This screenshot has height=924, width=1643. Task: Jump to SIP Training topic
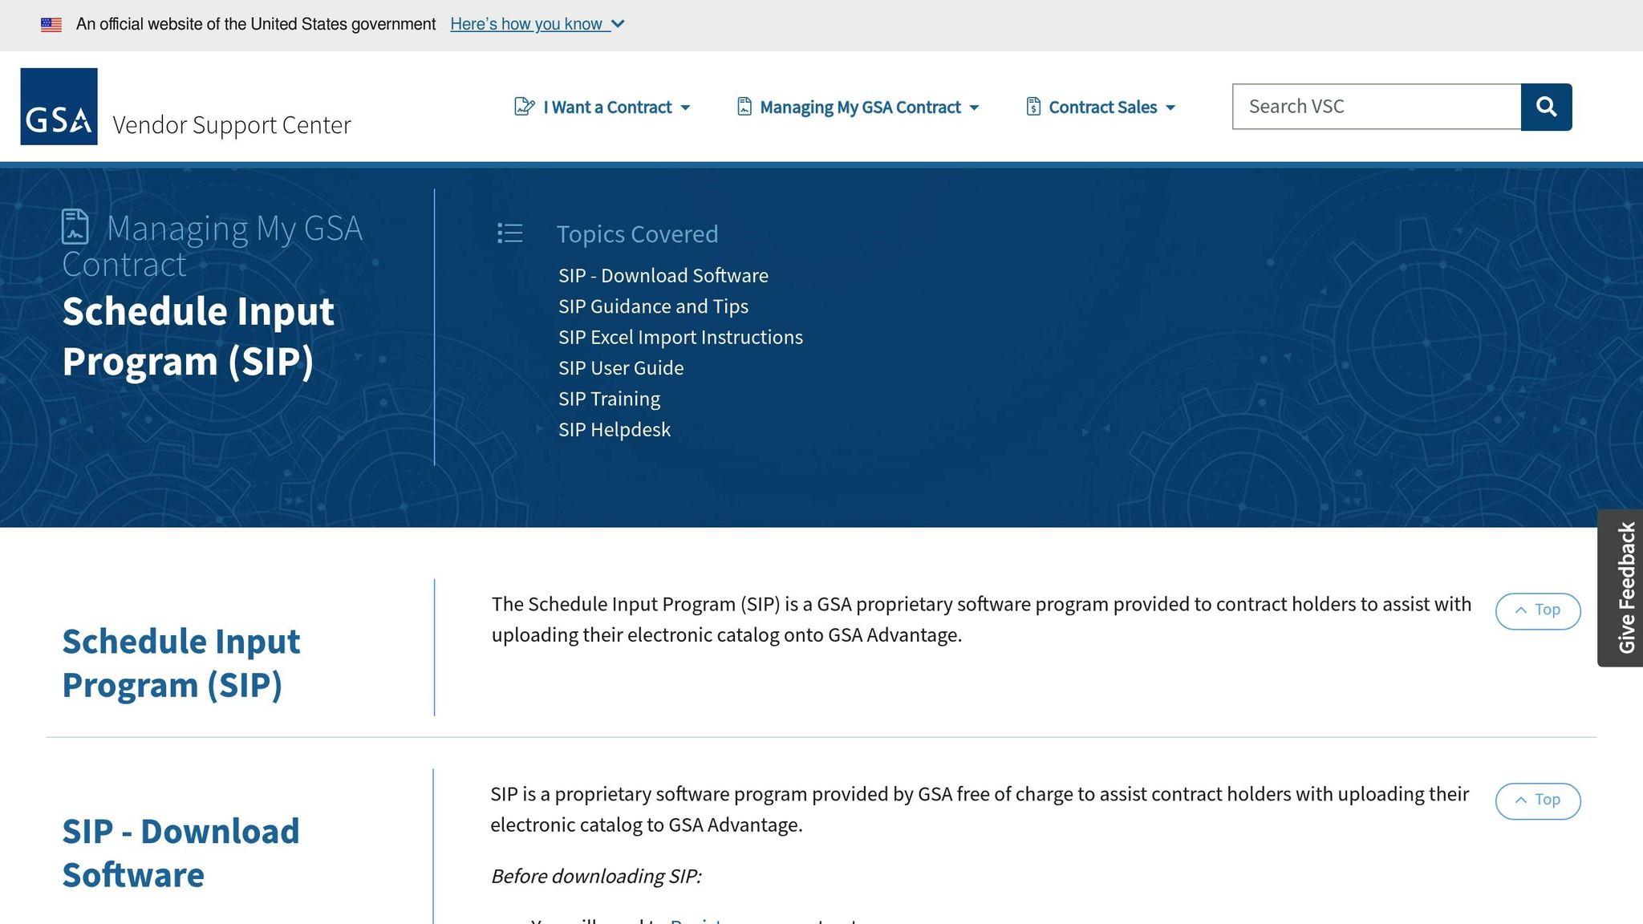click(609, 399)
